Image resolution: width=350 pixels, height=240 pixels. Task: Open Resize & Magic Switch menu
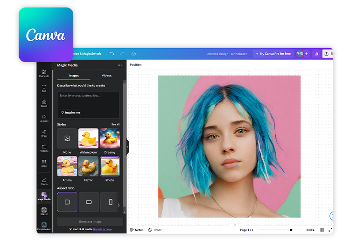(x=87, y=54)
